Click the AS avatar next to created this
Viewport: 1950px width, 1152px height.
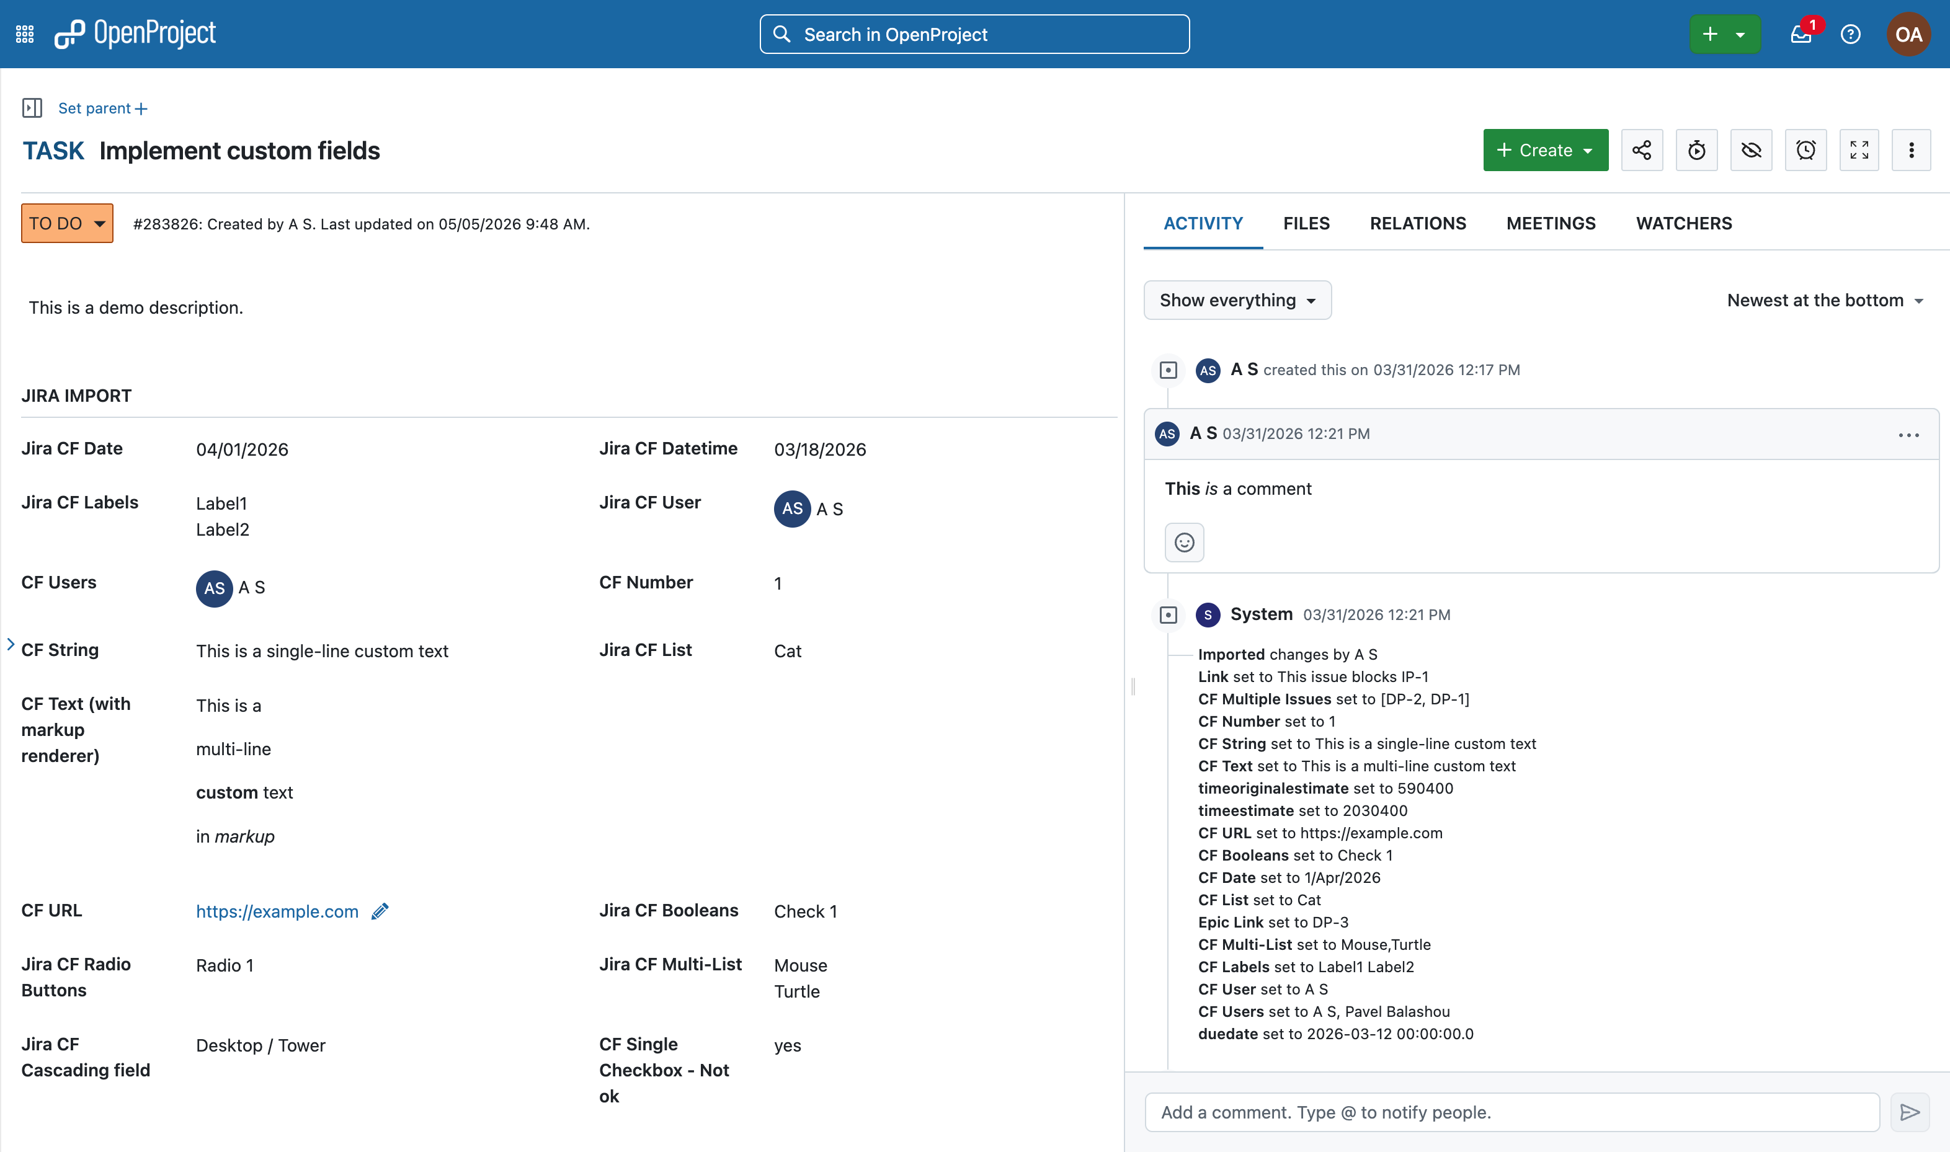click(x=1208, y=370)
